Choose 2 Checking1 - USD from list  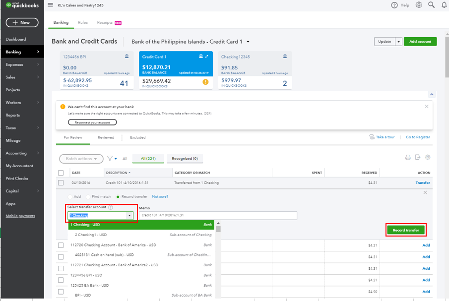tap(141, 235)
